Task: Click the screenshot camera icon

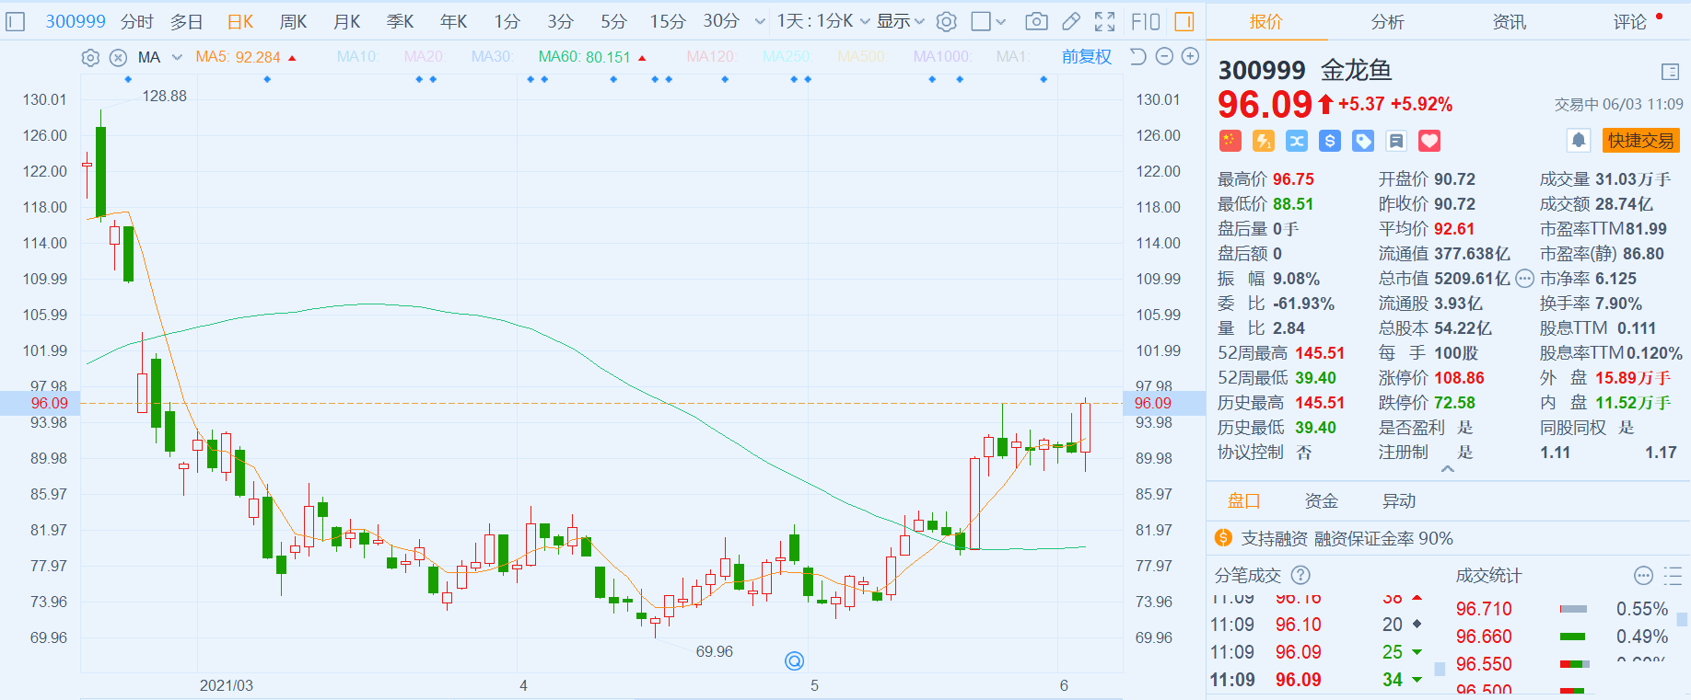Action: click(1036, 21)
